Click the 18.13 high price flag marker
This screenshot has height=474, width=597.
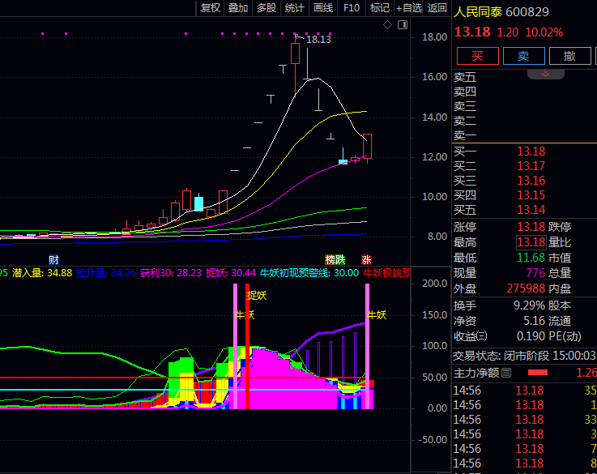tap(318, 39)
